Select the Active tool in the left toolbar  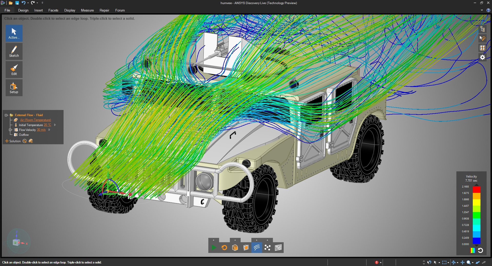(14, 33)
